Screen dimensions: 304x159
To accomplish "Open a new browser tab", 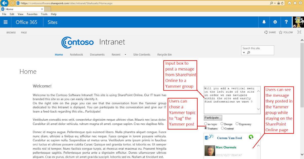I will [x=48, y=9].
